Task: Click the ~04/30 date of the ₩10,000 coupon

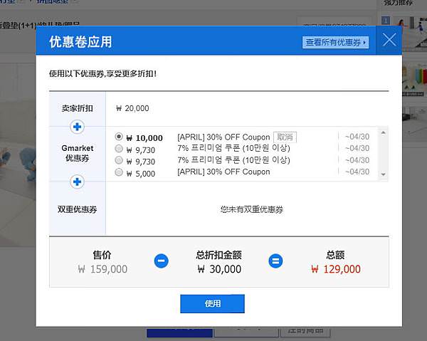Action: tap(357, 137)
